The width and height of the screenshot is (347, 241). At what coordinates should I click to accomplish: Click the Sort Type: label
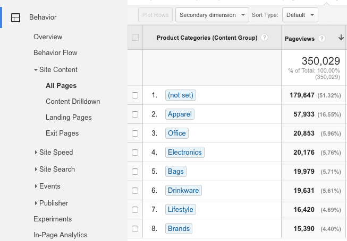(x=265, y=15)
